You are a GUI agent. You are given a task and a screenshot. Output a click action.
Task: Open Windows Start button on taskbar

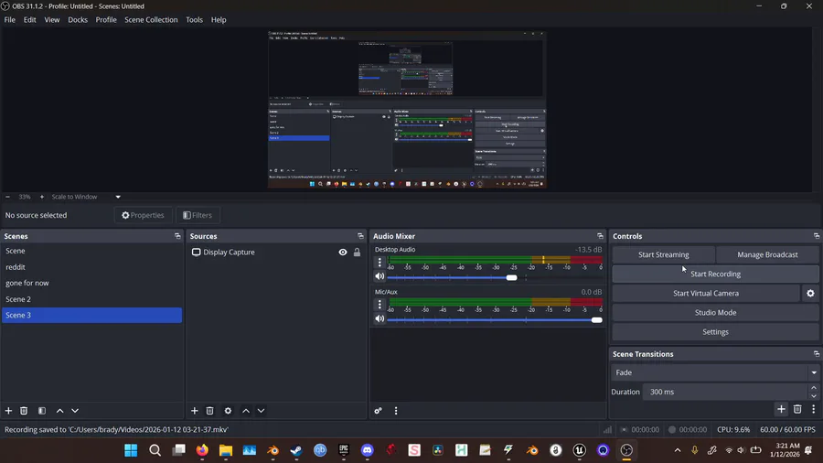click(x=131, y=450)
